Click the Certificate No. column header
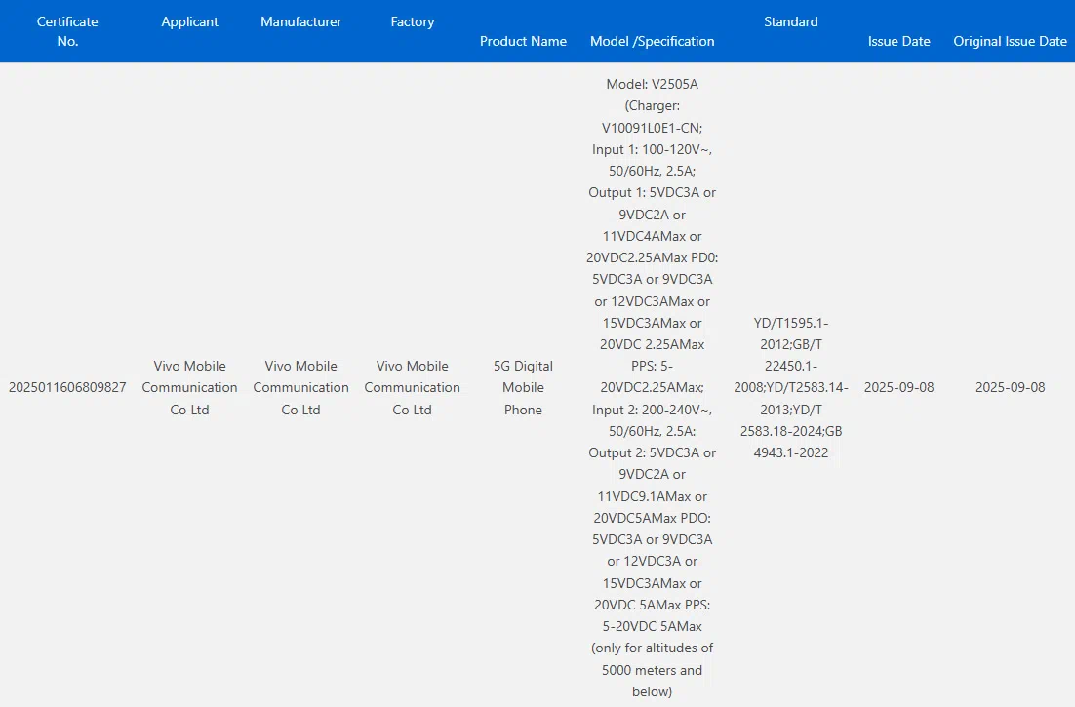 pos(67,31)
